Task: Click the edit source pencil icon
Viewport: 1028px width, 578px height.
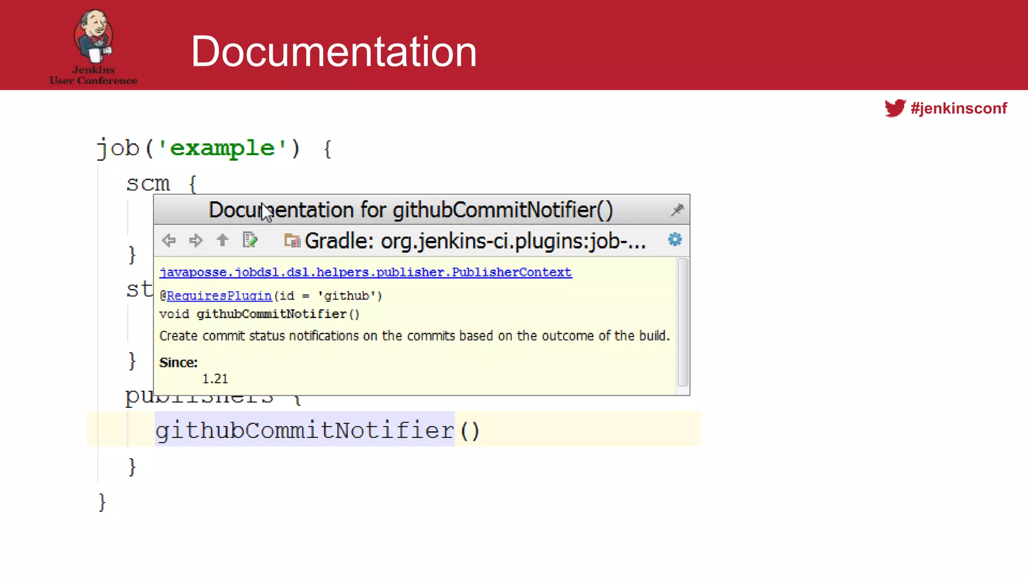Action: click(250, 240)
